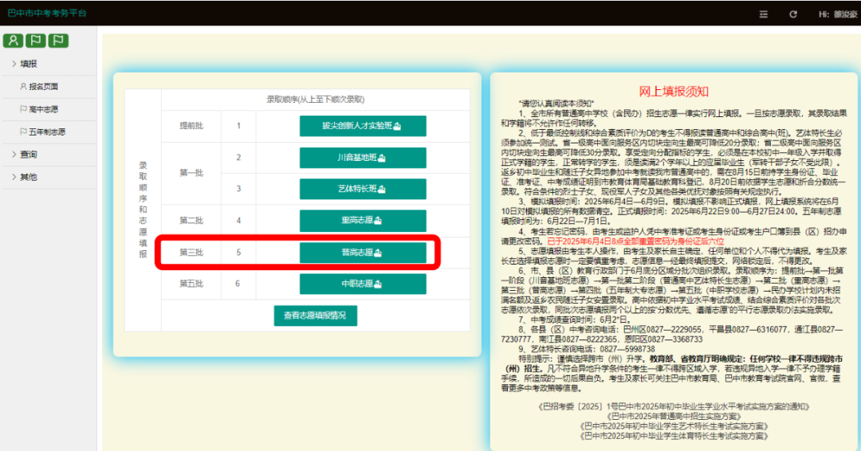Click the user icon beside 报名页面
Image resolution: width=861 pixels, height=451 pixels.
coord(23,86)
